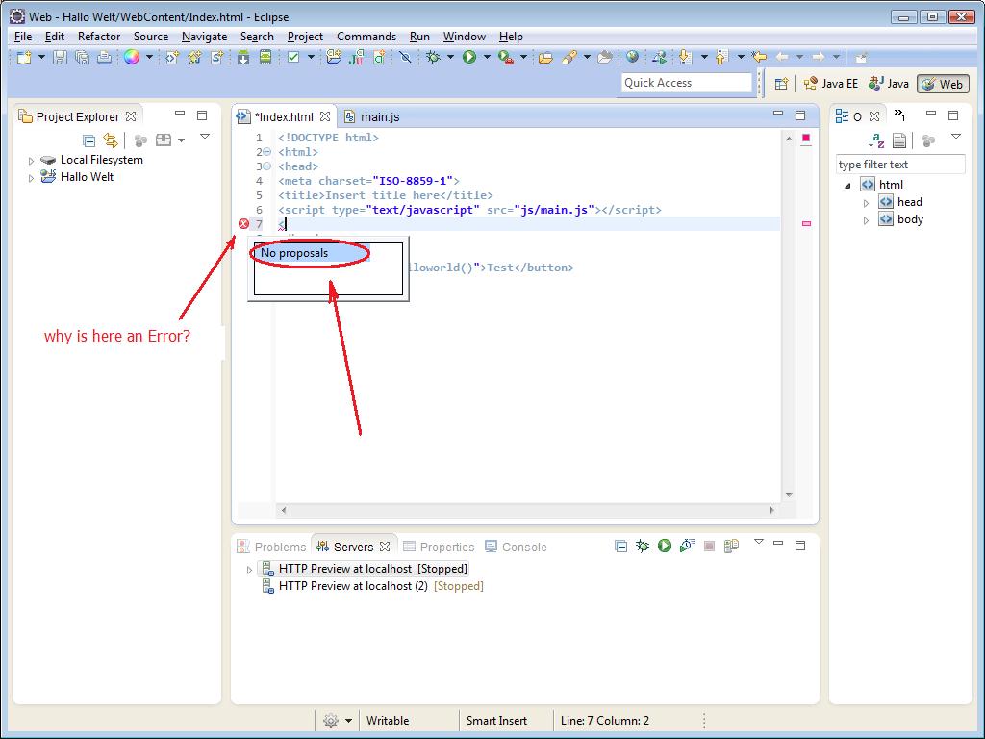Click the color wheel toolbar icon
This screenshot has width=985, height=739.
pos(131,57)
